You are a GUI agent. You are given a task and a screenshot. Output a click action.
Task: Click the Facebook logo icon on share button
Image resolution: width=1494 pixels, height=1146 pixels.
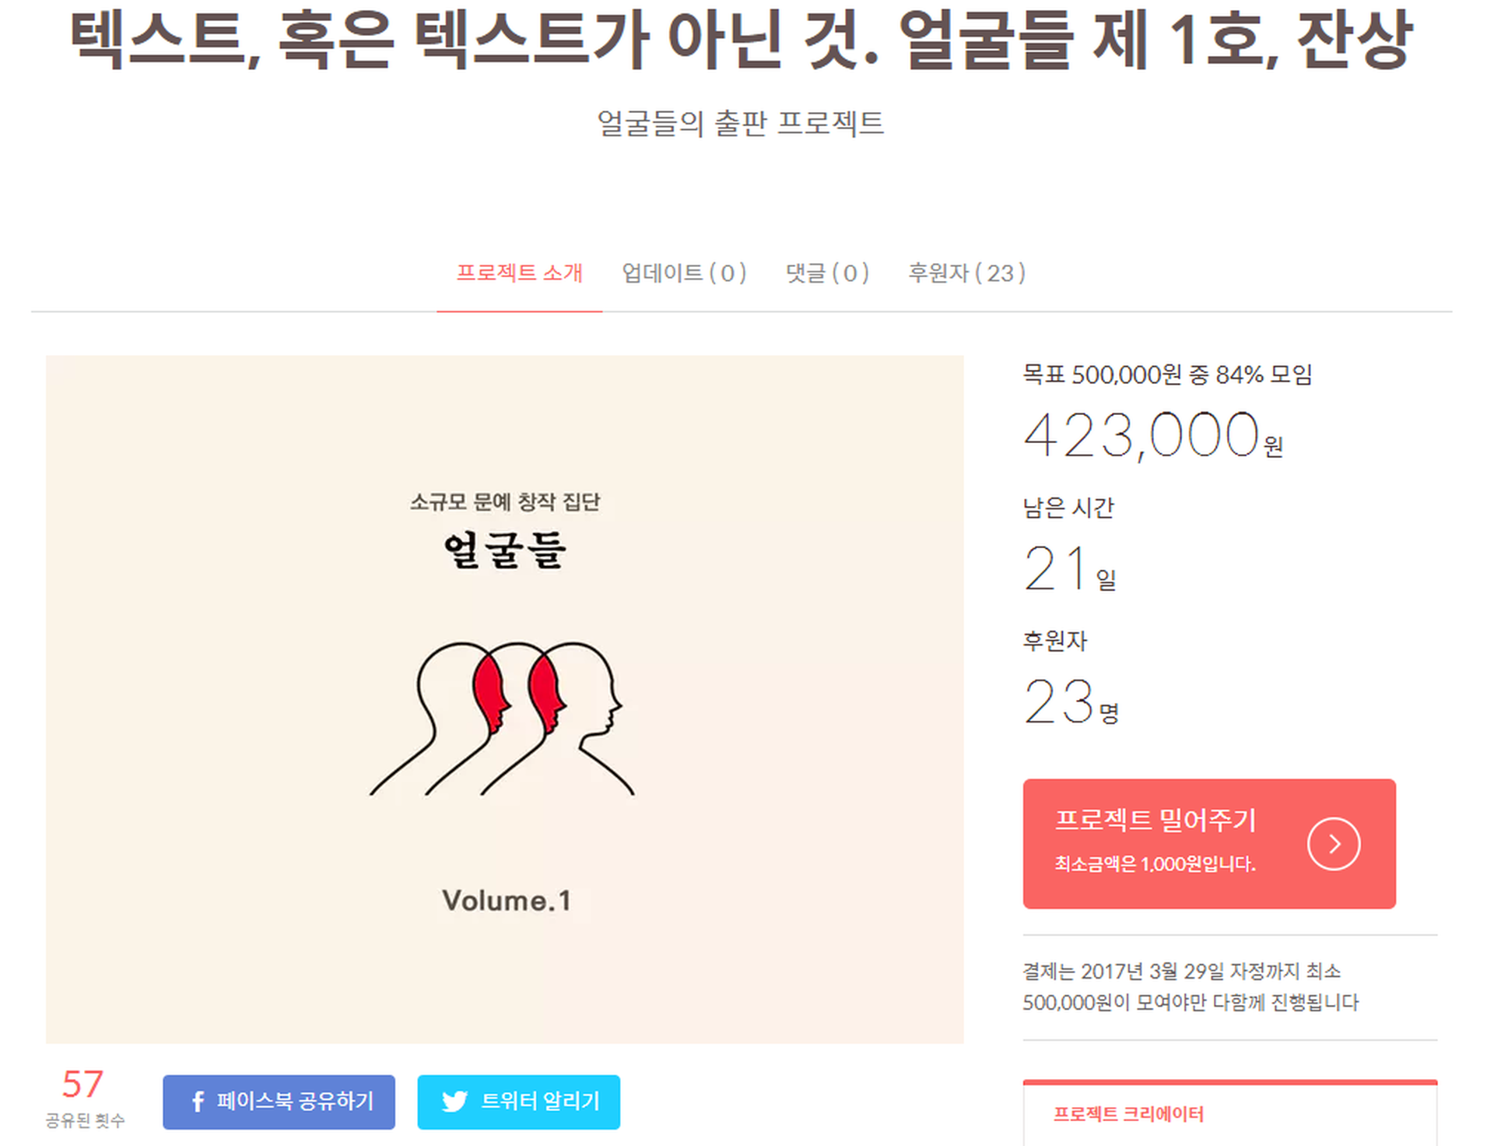coord(198,1102)
